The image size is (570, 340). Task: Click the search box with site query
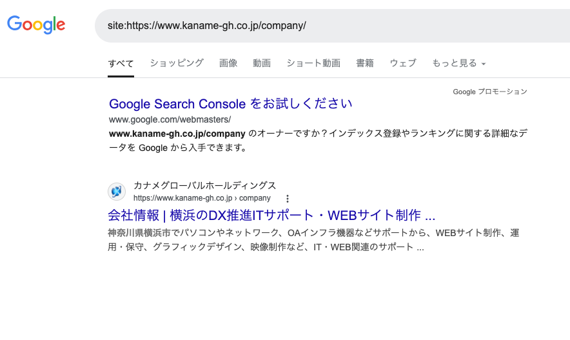(332, 25)
